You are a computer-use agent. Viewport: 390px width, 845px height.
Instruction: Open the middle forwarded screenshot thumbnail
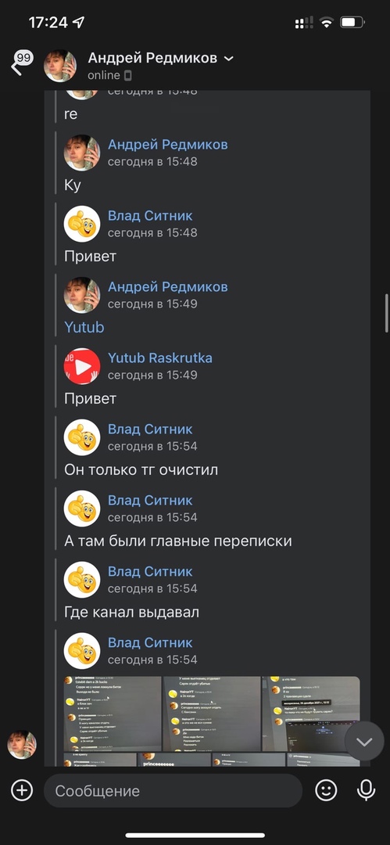tap(212, 714)
